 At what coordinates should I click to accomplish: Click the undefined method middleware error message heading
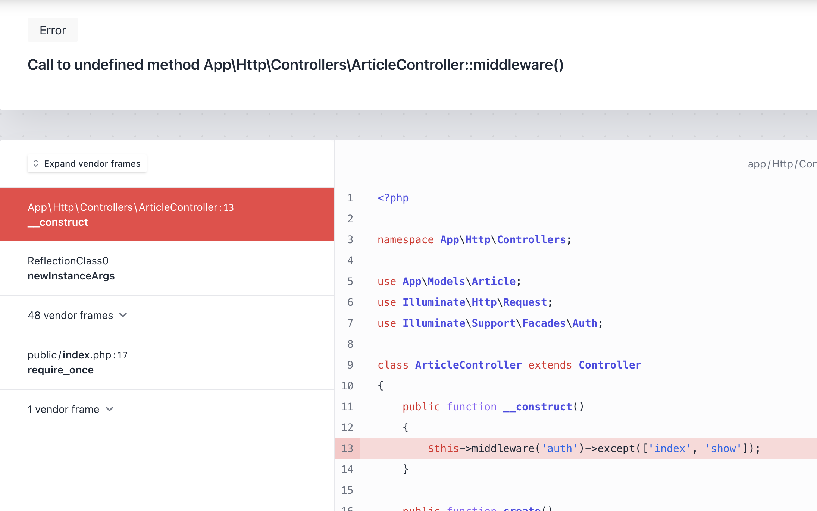pos(295,65)
